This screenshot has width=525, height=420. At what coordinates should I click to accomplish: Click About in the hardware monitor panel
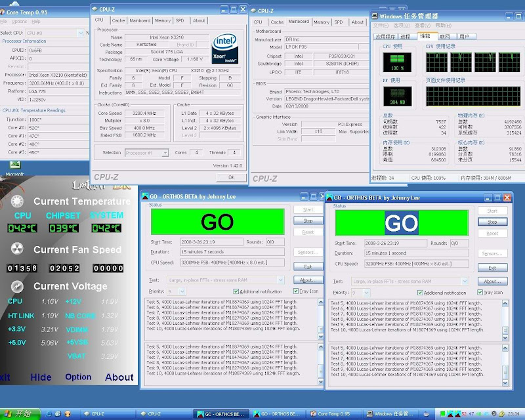click(x=119, y=377)
